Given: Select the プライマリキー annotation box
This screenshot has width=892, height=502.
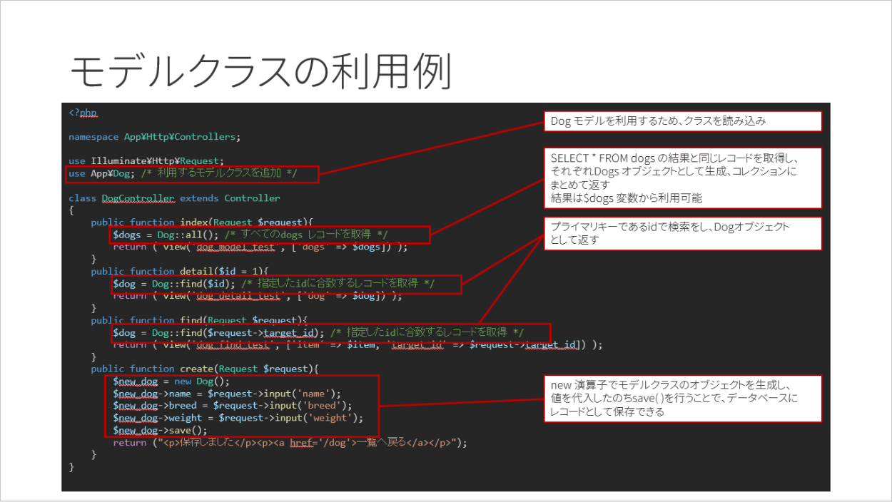Looking at the screenshot, I should 682,234.
